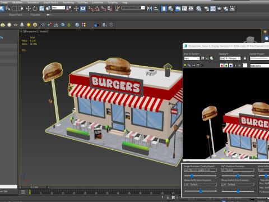Clear the rendered image with X icon
This screenshot has width=269, height=202.
202,65
